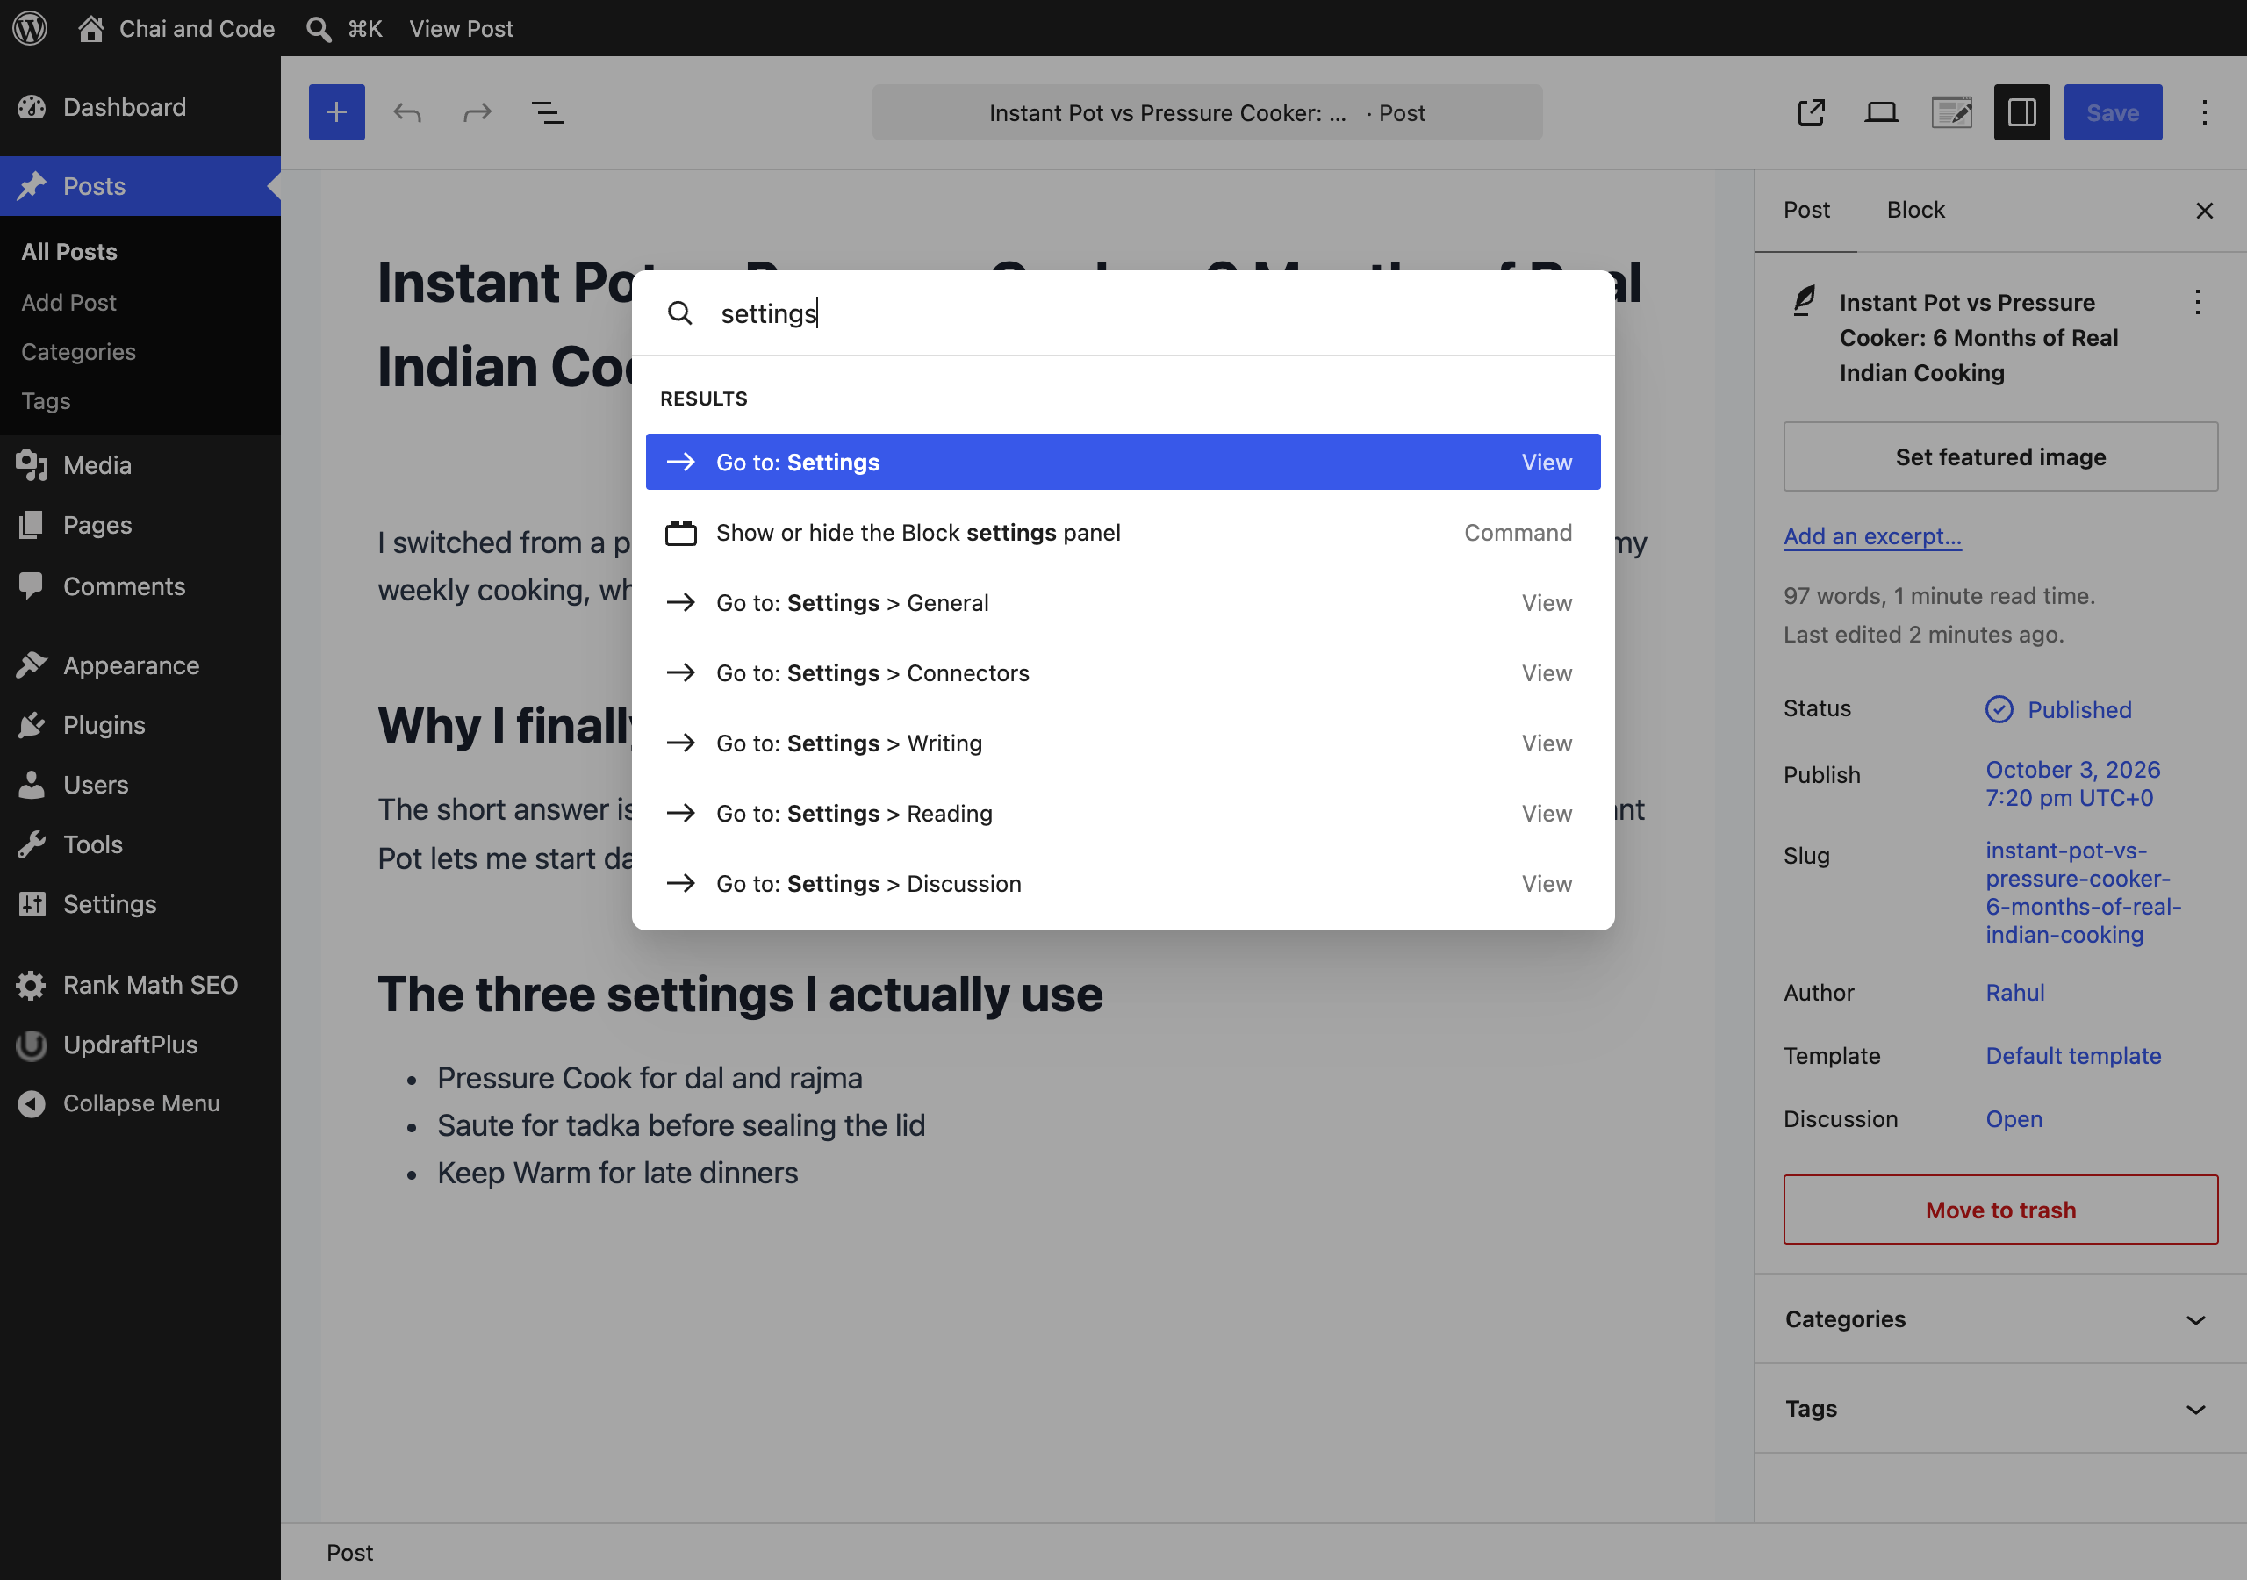Click the Rank Math SEO score icon
Viewport: 2247px width, 1580px height.
[1951, 112]
